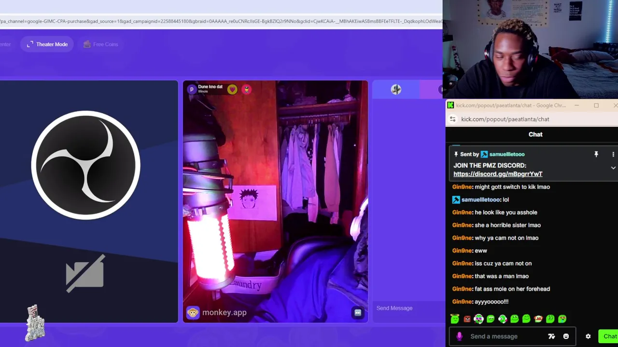The width and height of the screenshot is (618, 347).
Task: Click the purple microphone icon in chat input
Action: click(459, 336)
